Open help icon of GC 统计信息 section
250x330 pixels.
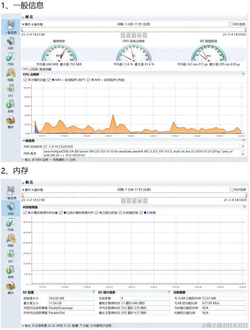(x=169, y=292)
